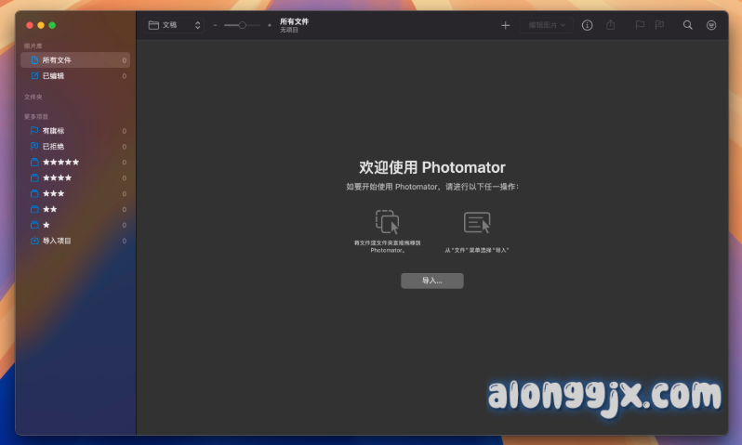Expand the 编辑图片 dropdown button
This screenshot has height=445, width=742.
(546, 25)
